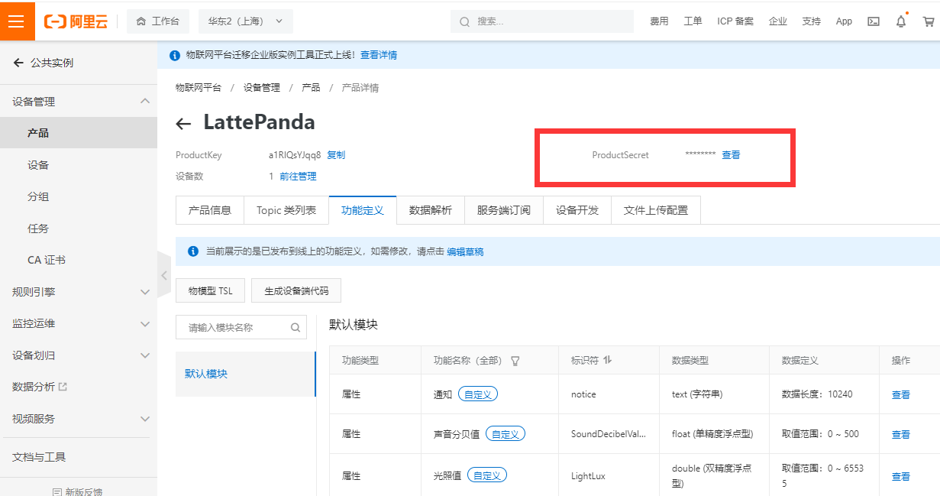The height and width of the screenshot is (496, 940).
Task: Select CA 证书 in the sidebar
Action: (x=79, y=260)
